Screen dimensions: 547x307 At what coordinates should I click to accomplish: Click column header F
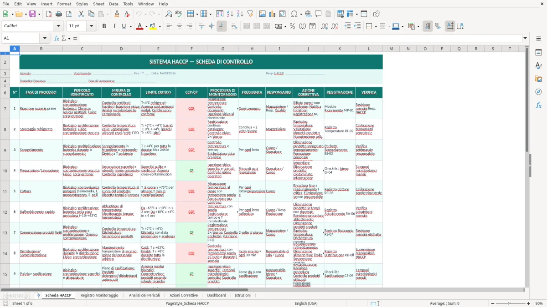pyautogui.click(x=191, y=49)
